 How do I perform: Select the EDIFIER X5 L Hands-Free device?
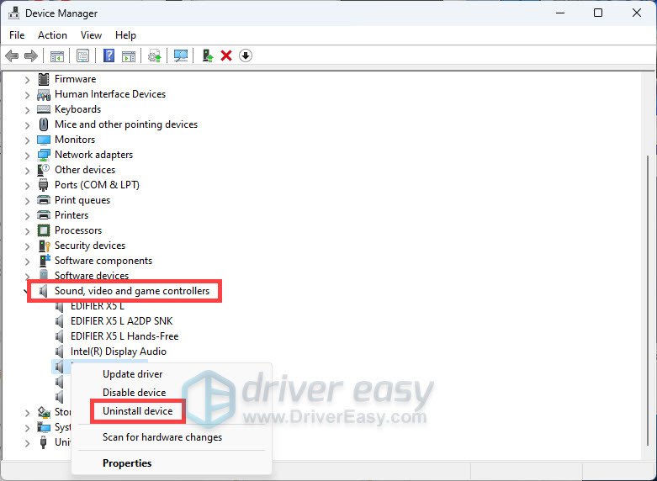pos(125,336)
